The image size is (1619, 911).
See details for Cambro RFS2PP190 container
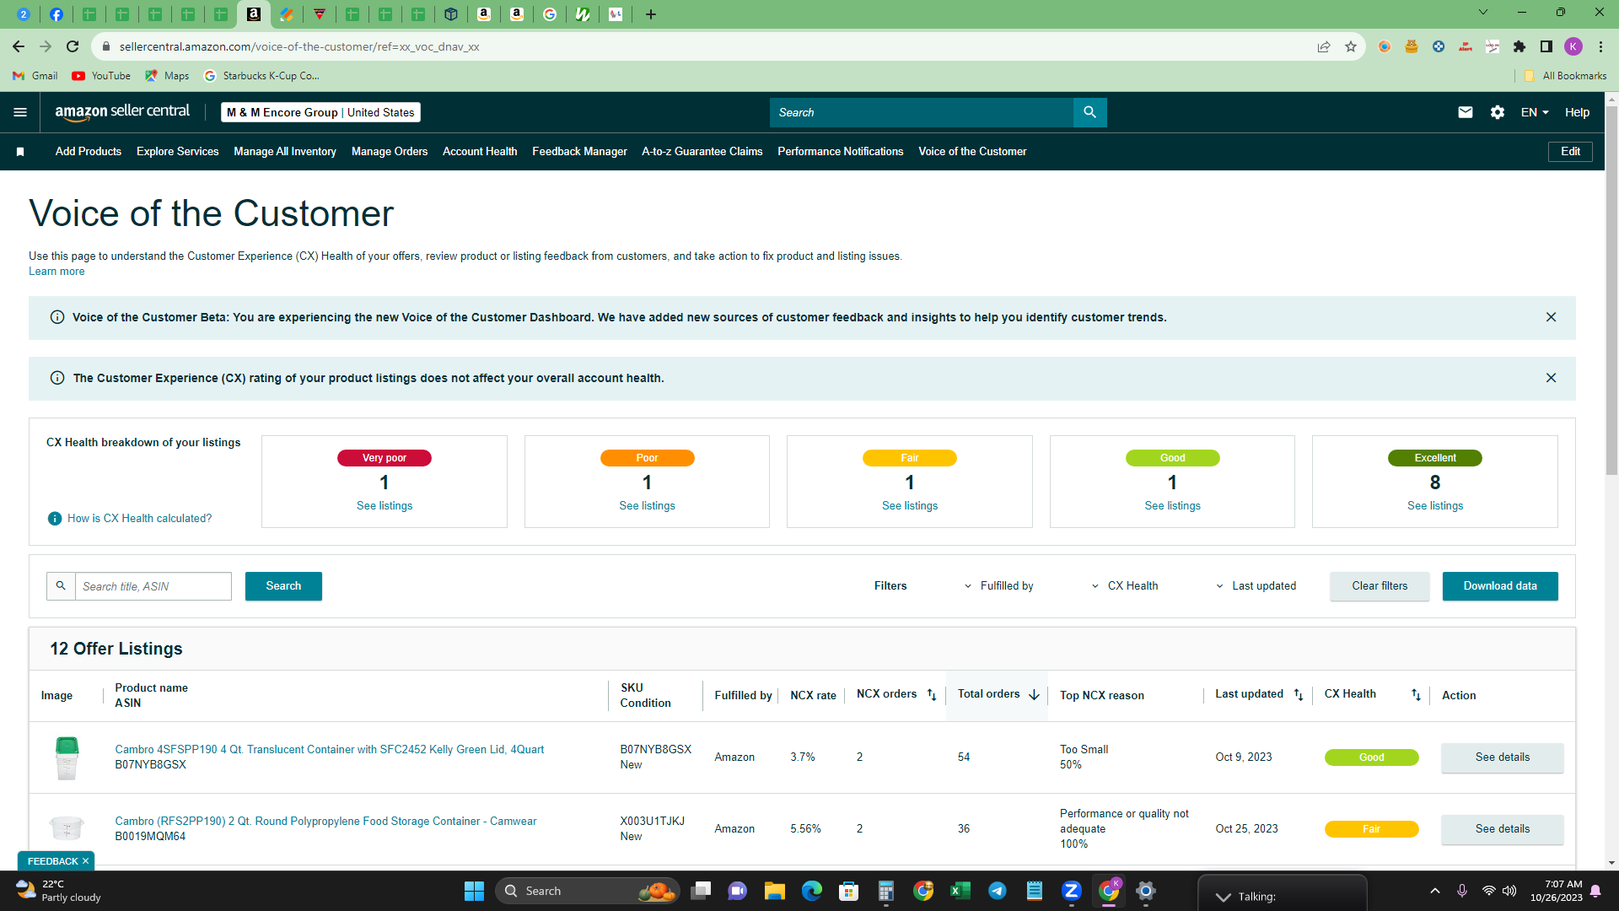(1502, 829)
